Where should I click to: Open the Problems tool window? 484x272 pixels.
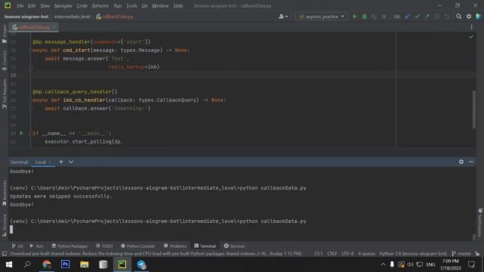[x=175, y=246]
